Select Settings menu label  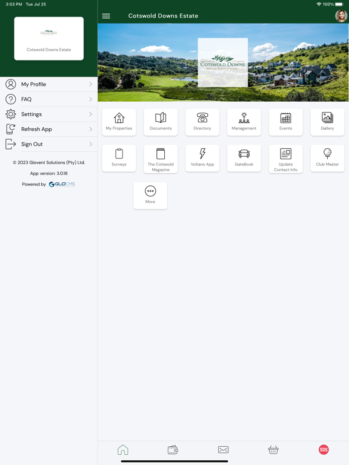click(x=32, y=114)
